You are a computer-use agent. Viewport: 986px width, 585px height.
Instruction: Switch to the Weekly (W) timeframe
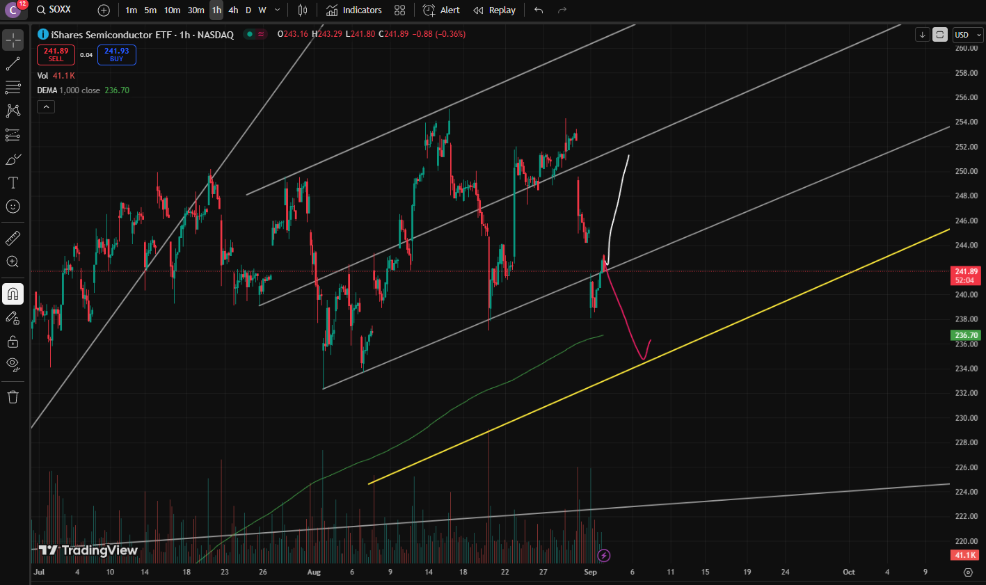[262, 10]
